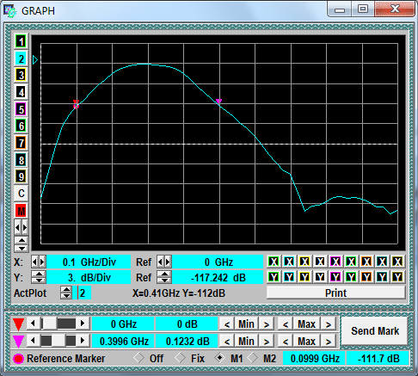Click previous-min arrow in red marker row
The width and height of the screenshot is (418, 376).
227,324
